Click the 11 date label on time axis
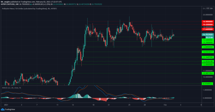The image size is (215, 112). 58,105
